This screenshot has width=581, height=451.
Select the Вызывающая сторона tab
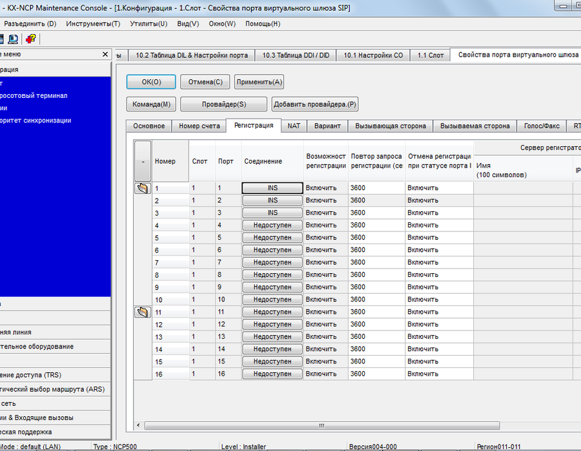pos(391,126)
